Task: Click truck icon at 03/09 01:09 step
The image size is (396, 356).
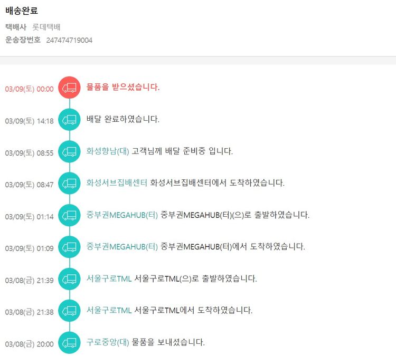Action: (69, 247)
